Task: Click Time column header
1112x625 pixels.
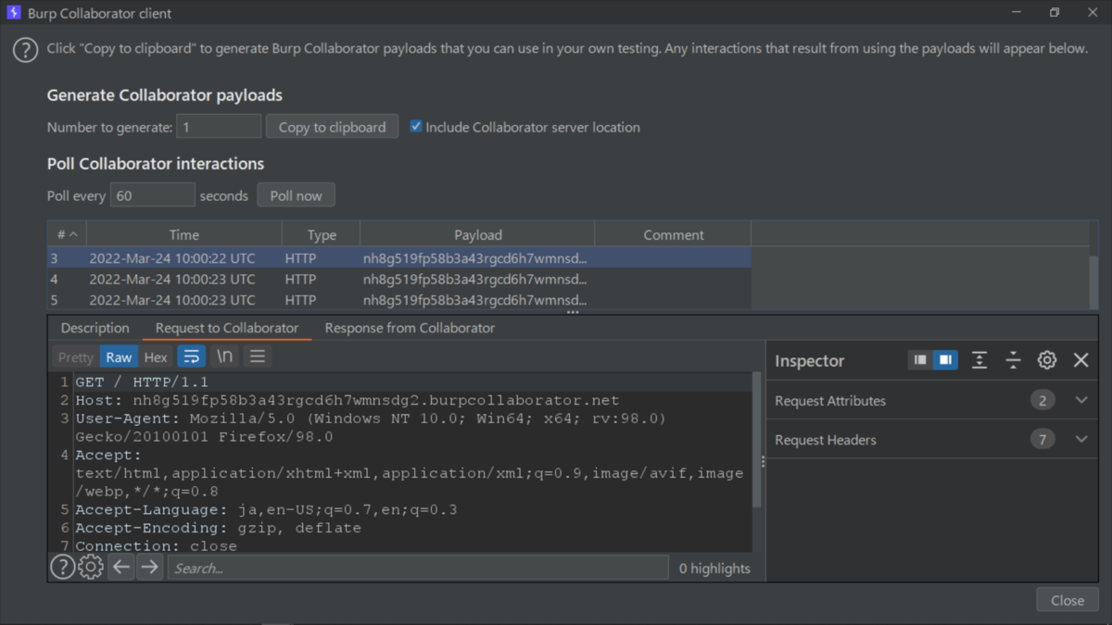Action: tap(183, 234)
